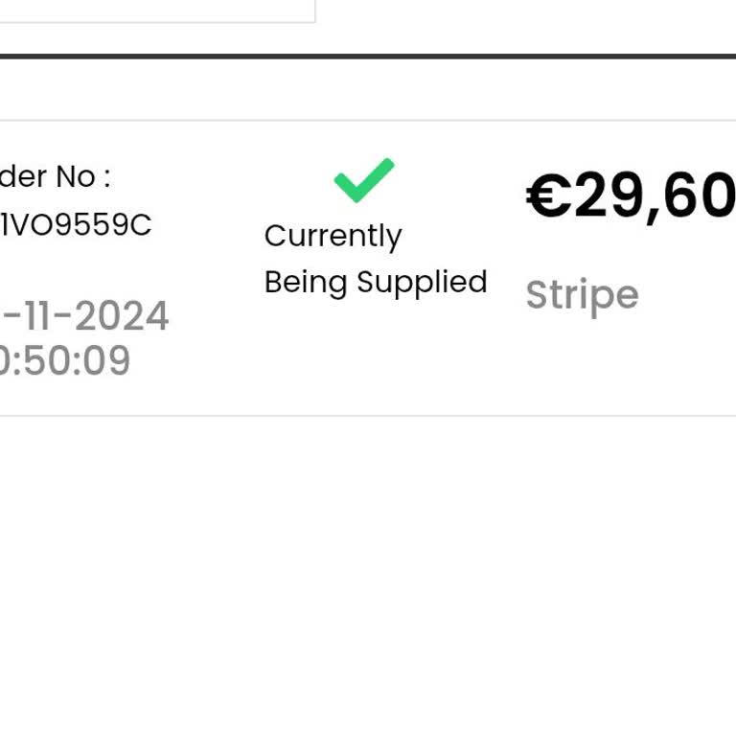Select the 'Order No :' label
Screen dimensions: 736x736
coord(55,176)
